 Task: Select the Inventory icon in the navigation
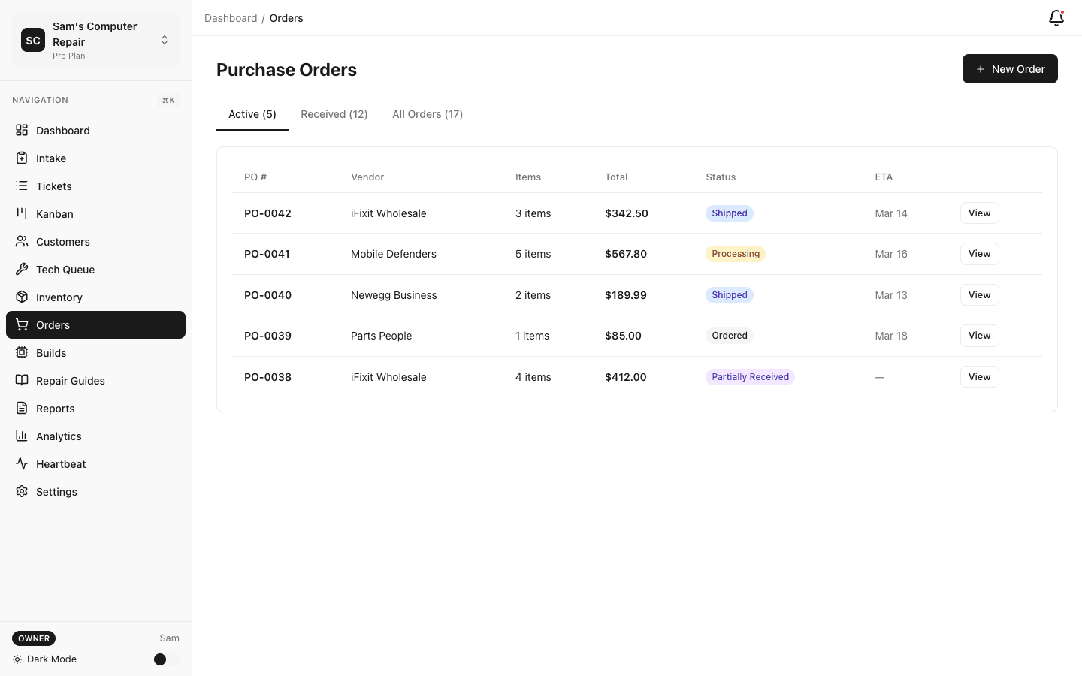pyautogui.click(x=22, y=297)
